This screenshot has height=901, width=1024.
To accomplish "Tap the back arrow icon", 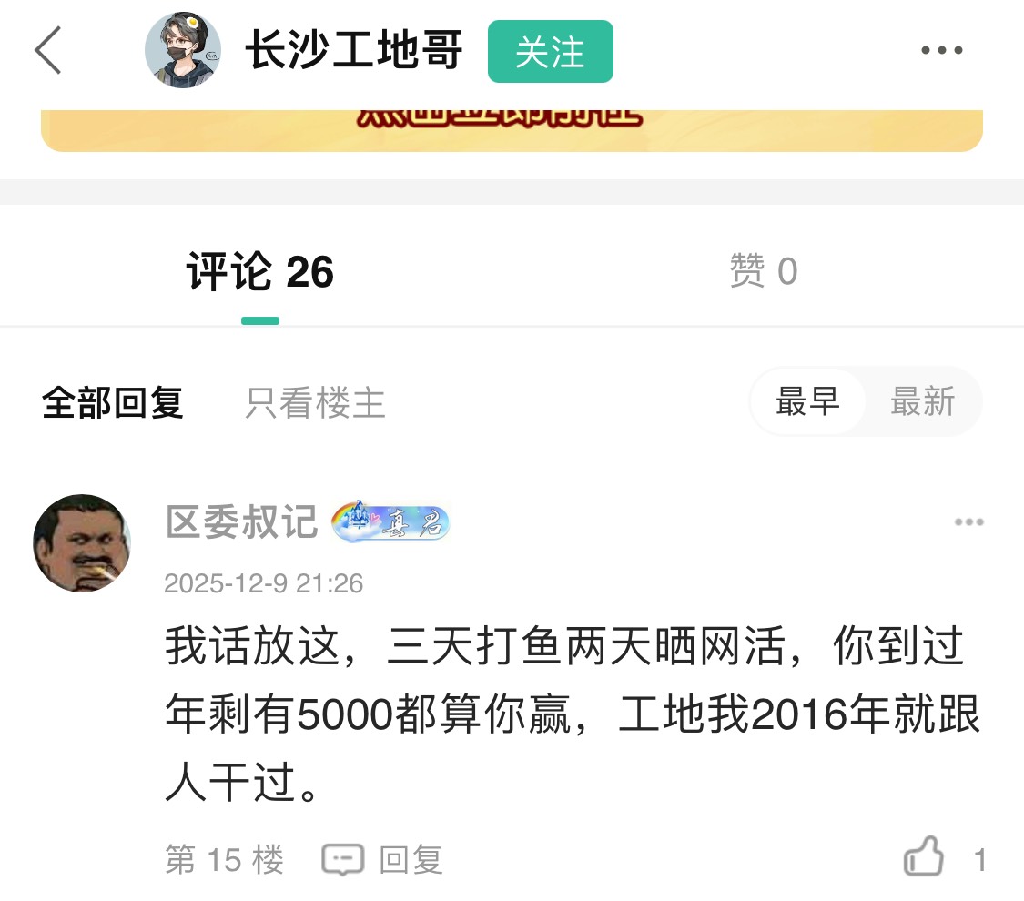I will (x=47, y=50).
